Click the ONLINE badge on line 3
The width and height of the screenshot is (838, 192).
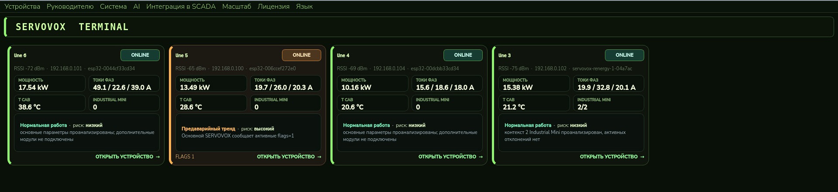click(x=625, y=55)
